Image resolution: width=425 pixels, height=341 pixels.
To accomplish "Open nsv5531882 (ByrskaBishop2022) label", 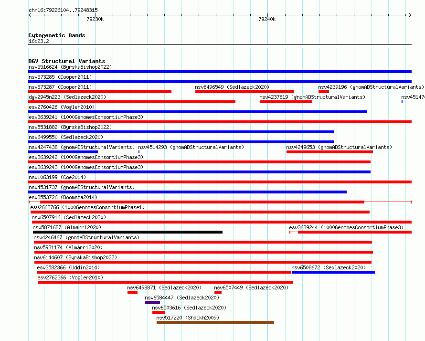I will coord(70,127).
